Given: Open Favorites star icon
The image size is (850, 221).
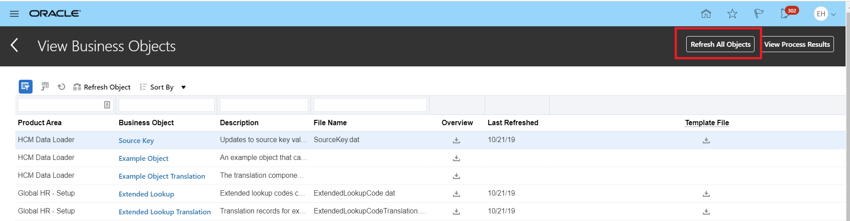Looking at the screenshot, I should coord(732,14).
